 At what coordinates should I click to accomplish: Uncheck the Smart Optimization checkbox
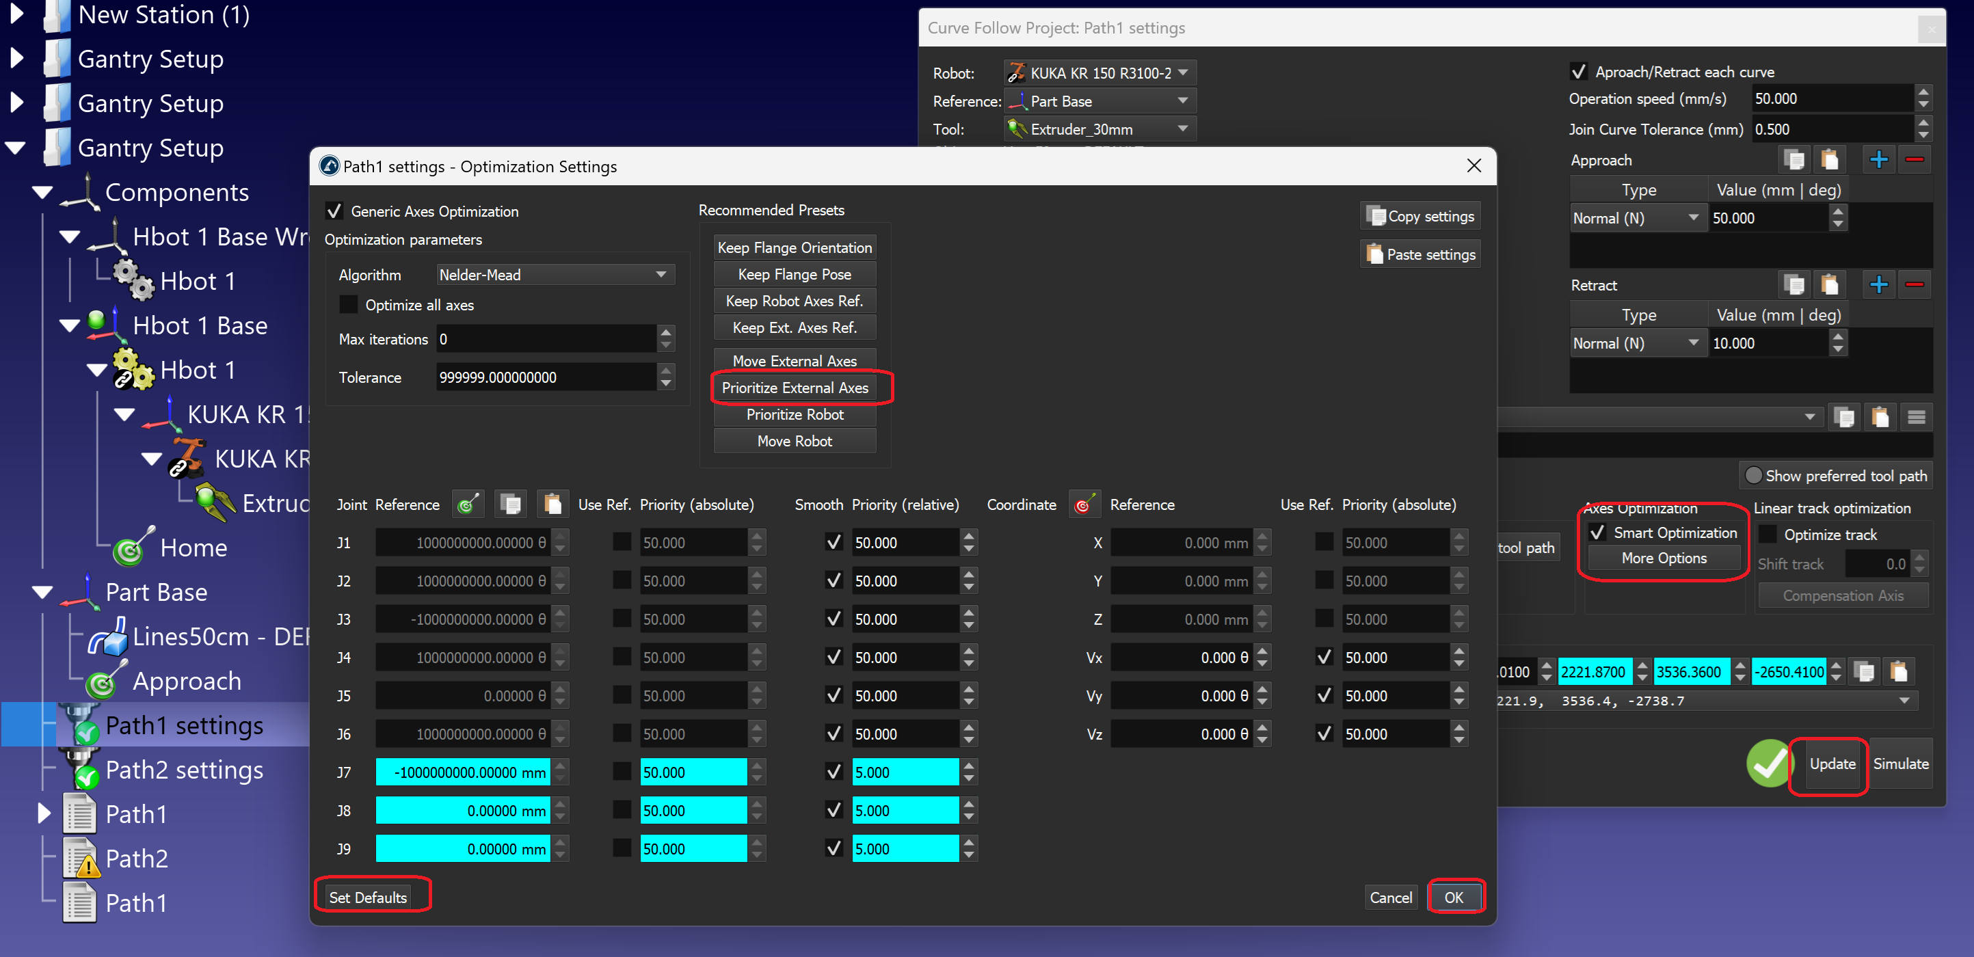[1597, 533]
